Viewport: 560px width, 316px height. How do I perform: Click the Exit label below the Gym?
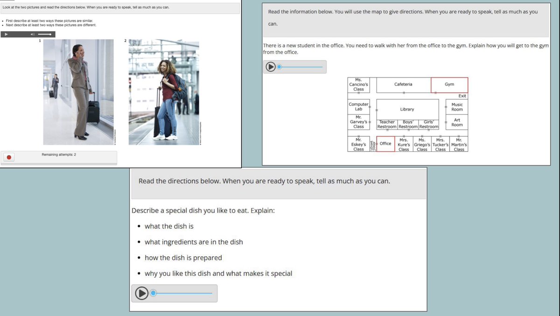462,96
